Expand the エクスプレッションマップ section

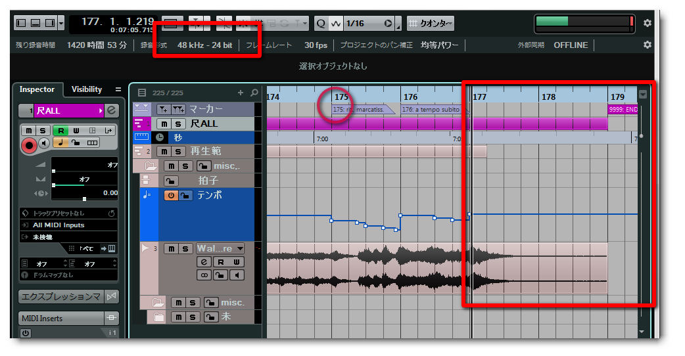click(x=61, y=297)
